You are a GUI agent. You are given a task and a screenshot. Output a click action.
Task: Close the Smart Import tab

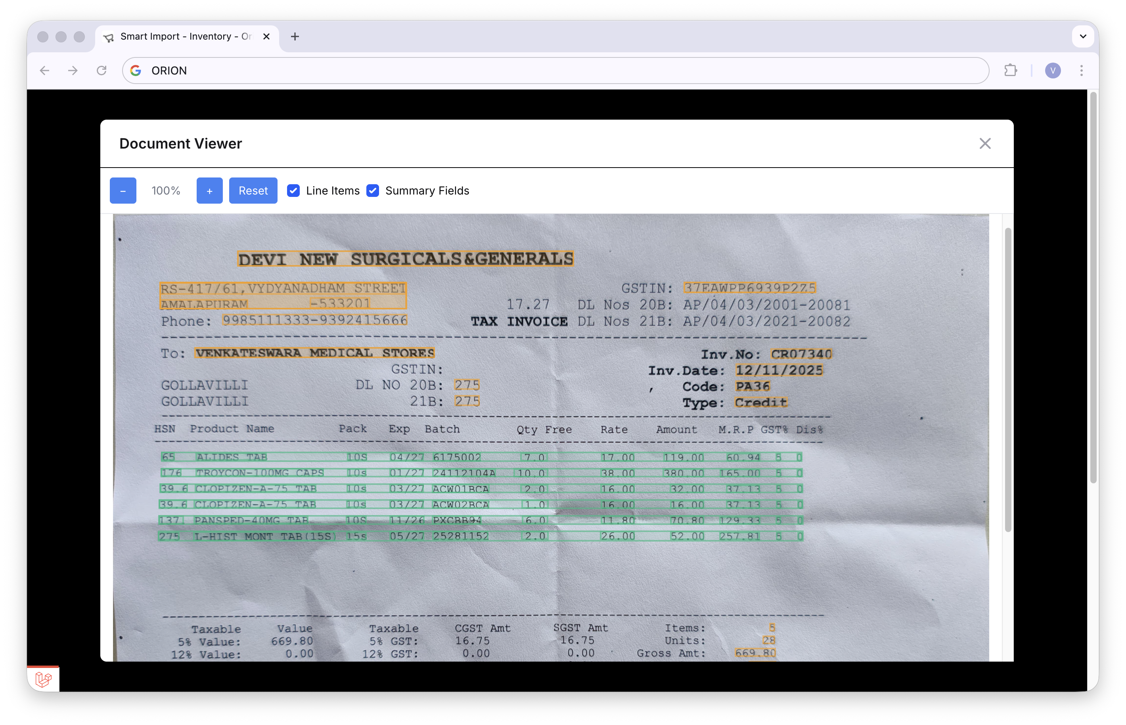(266, 37)
